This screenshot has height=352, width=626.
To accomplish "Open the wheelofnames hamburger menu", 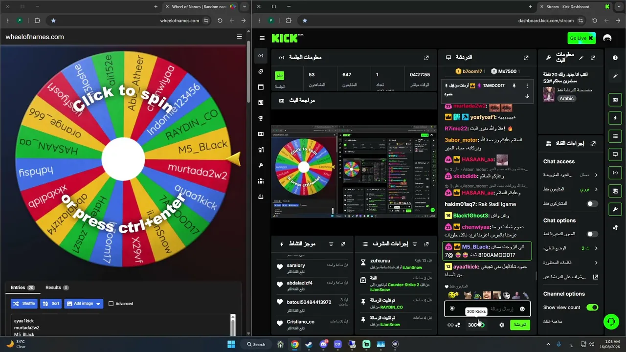I will pos(239,37).
